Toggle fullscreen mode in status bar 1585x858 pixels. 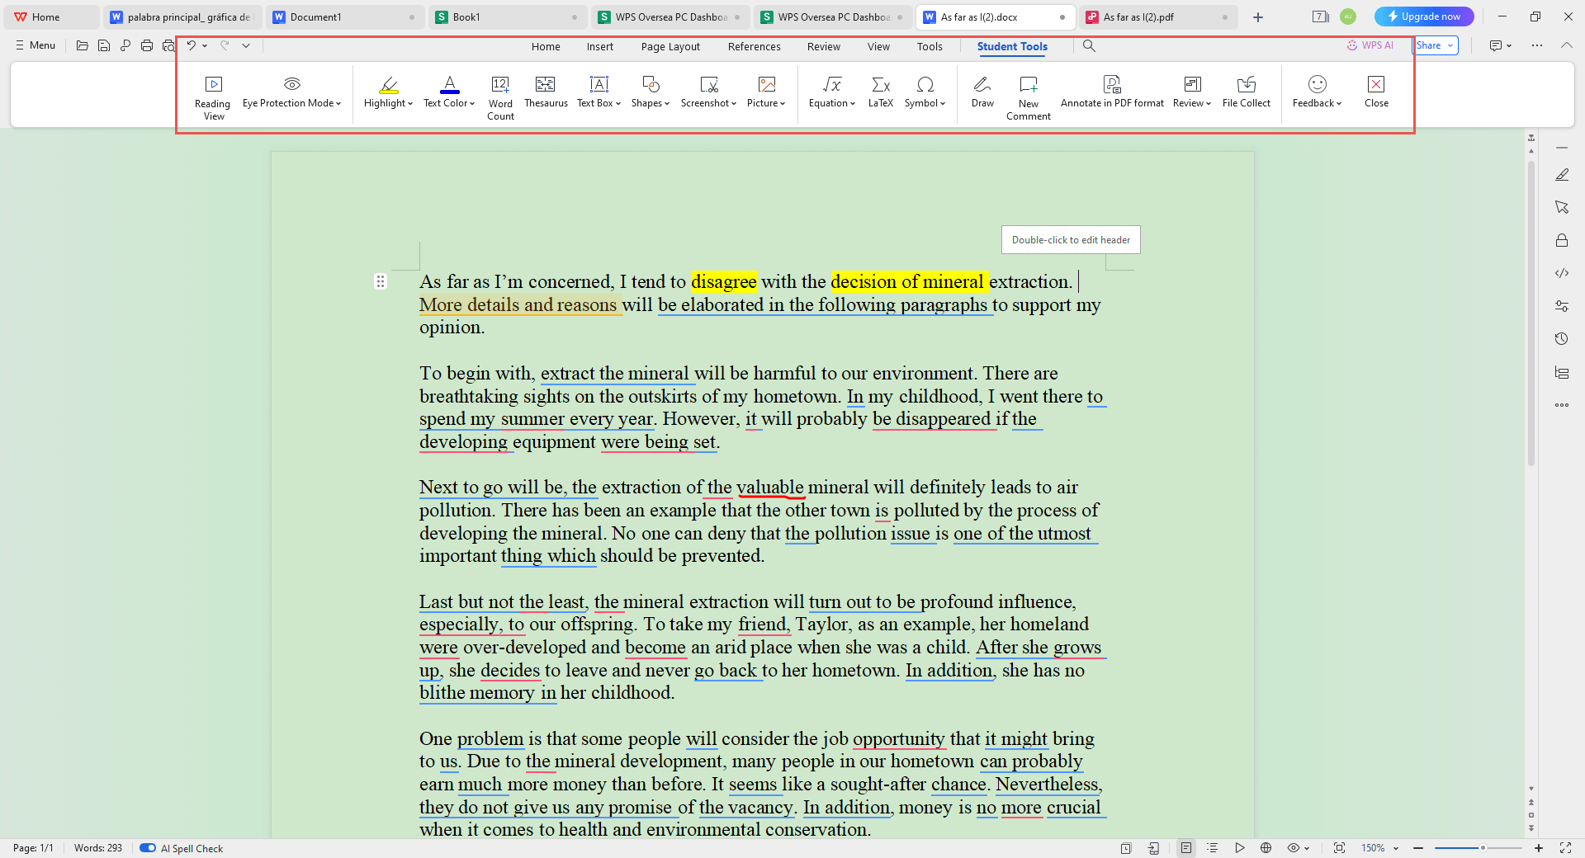point(1565,848)
